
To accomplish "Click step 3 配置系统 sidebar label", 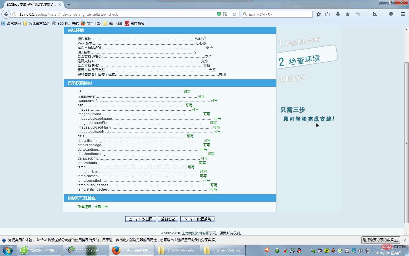I will [x=292, y=79].
